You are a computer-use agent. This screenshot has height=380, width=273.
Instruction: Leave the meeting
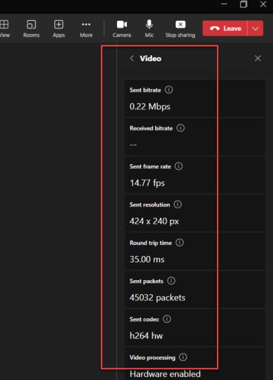click(225, 28)
